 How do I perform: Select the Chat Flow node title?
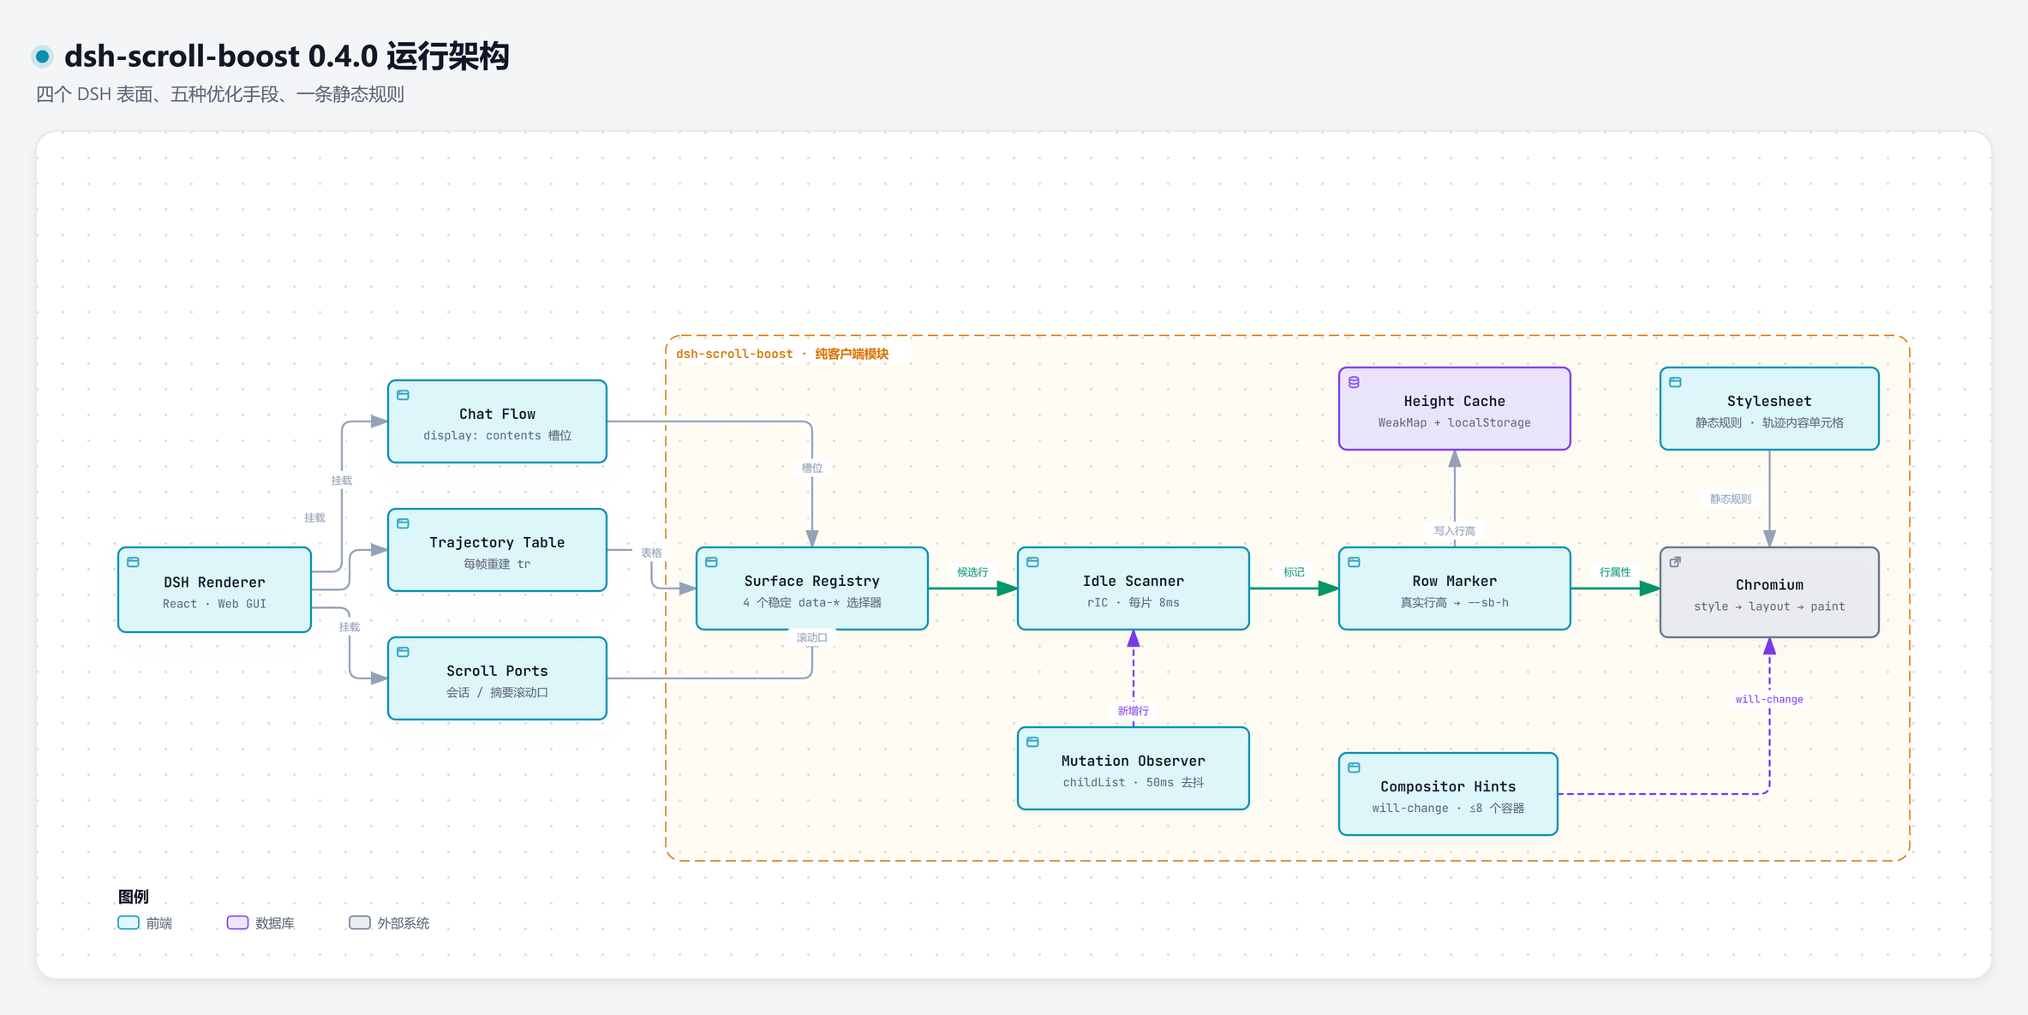497,415
